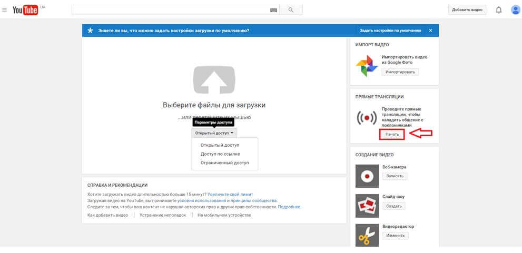
Task: Open the user account avatar
Action: [x=515, y=10]
